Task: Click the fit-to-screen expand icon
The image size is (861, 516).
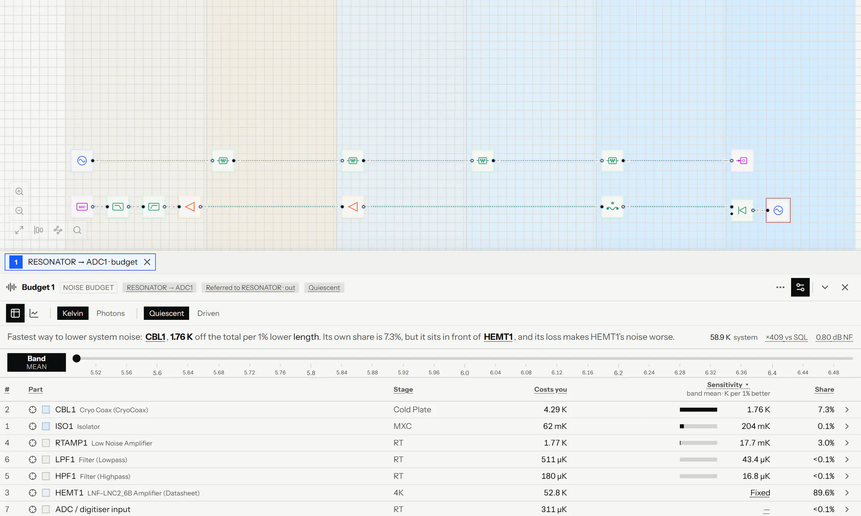Action: coord(19,230)
